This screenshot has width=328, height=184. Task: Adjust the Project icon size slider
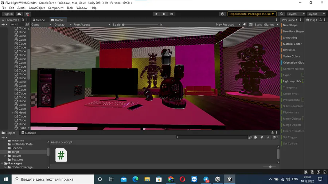[x=270, y=167]
